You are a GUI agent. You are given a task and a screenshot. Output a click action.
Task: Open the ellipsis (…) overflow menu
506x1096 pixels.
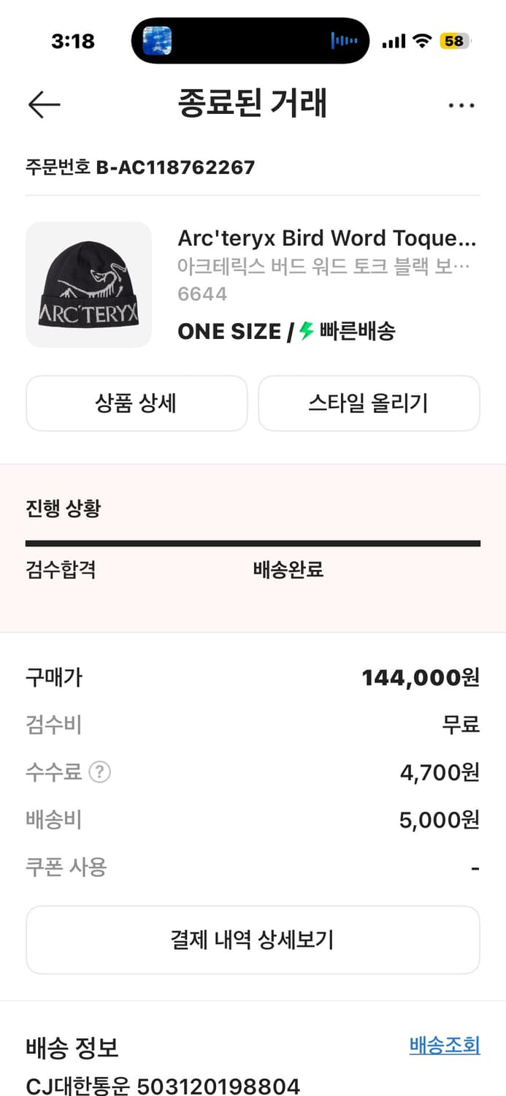pos(461,105)
